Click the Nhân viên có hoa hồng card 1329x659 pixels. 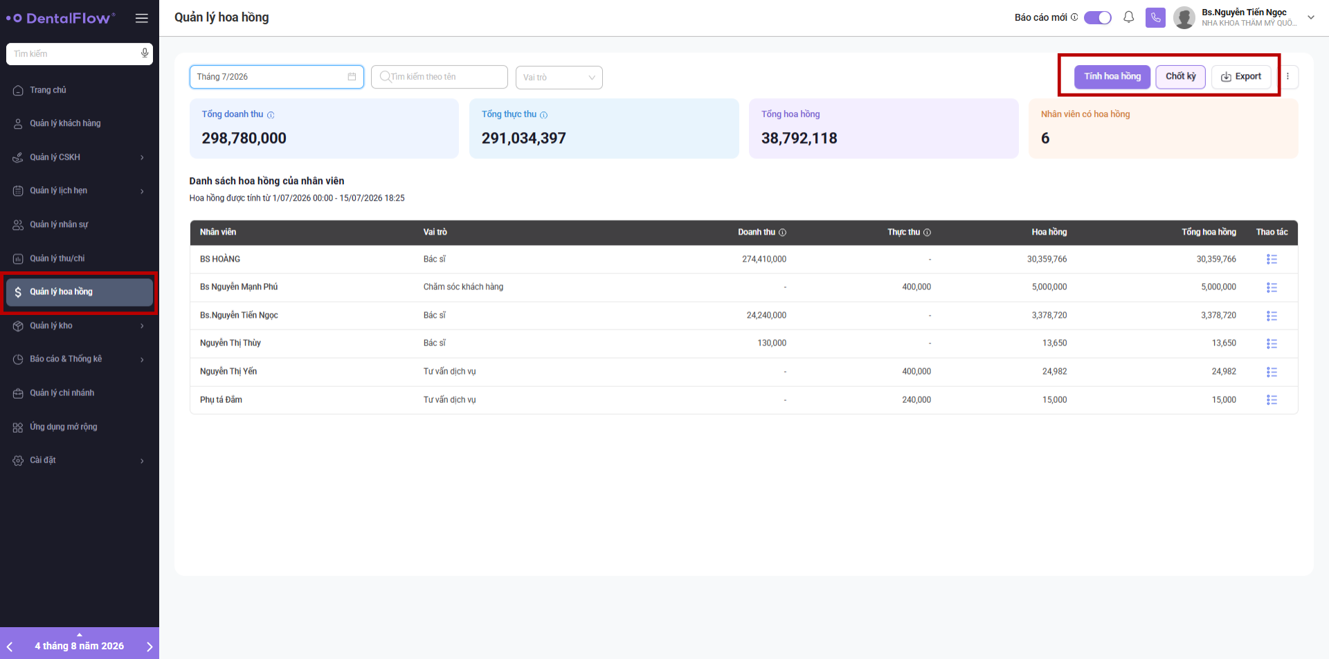(x=1163, y=129)
